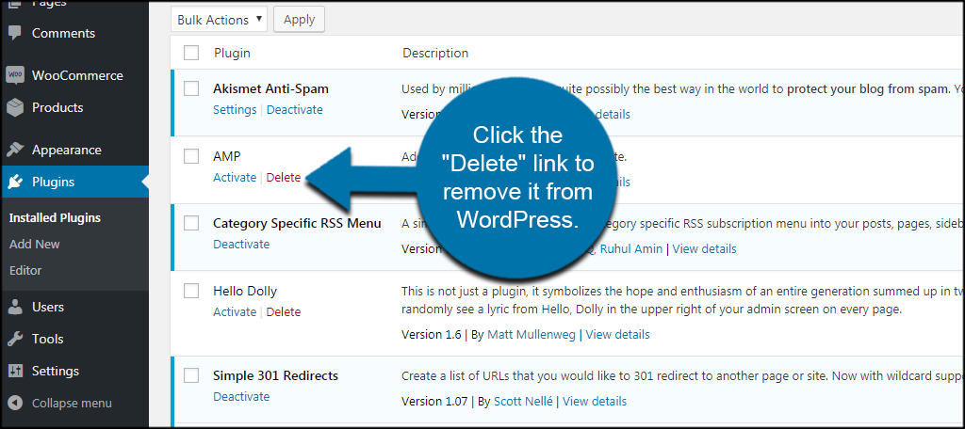Image resolution: width=965 pixels, height=429 pixels.
Task: Tick the select-all checkbox in the header
Action: 191,53
